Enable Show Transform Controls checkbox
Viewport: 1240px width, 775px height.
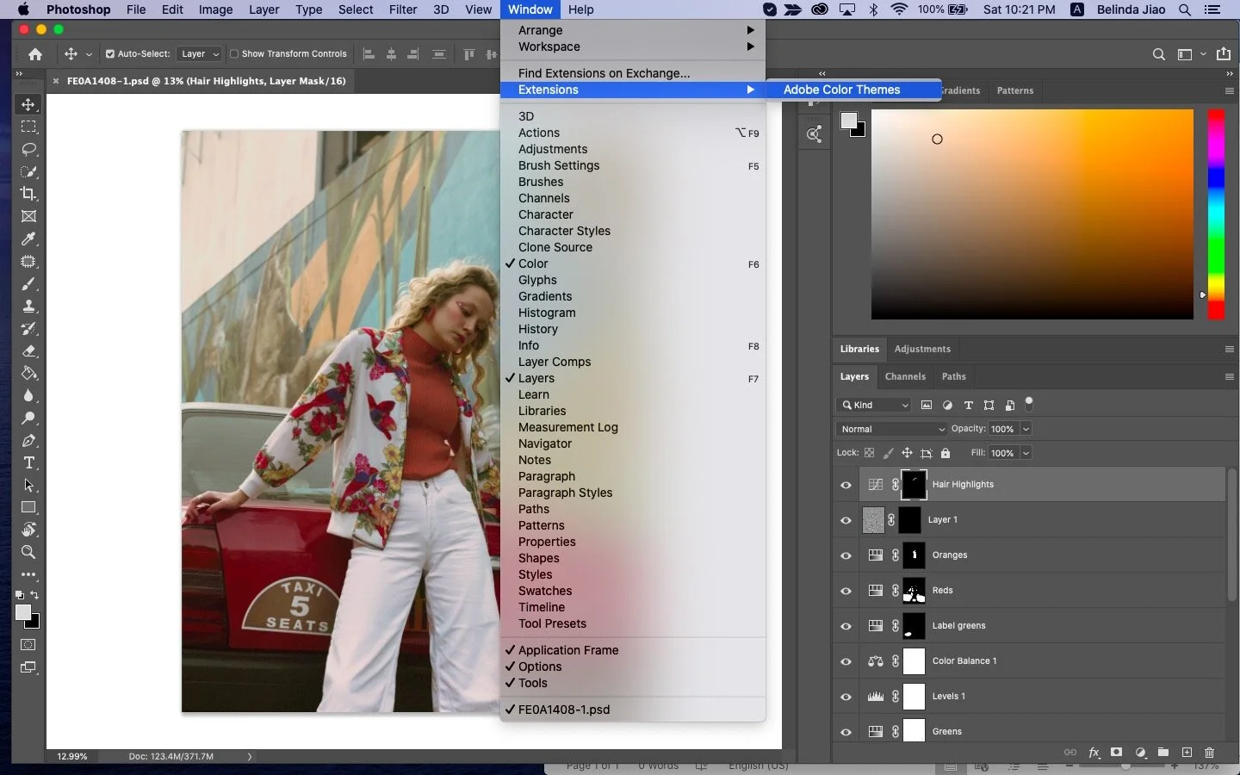pyautogui.click(x=234, y=54)
